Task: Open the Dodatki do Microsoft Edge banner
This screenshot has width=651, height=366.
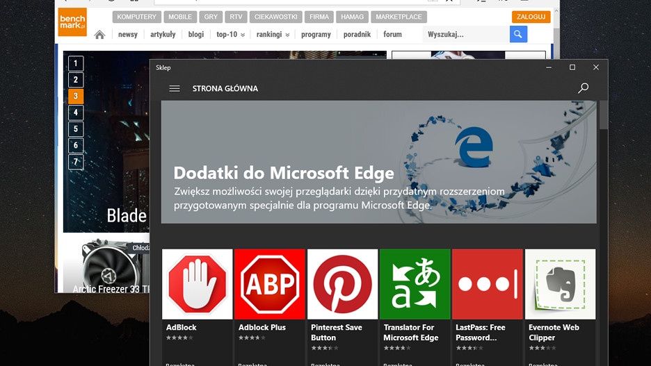Action: coord(378,162)
